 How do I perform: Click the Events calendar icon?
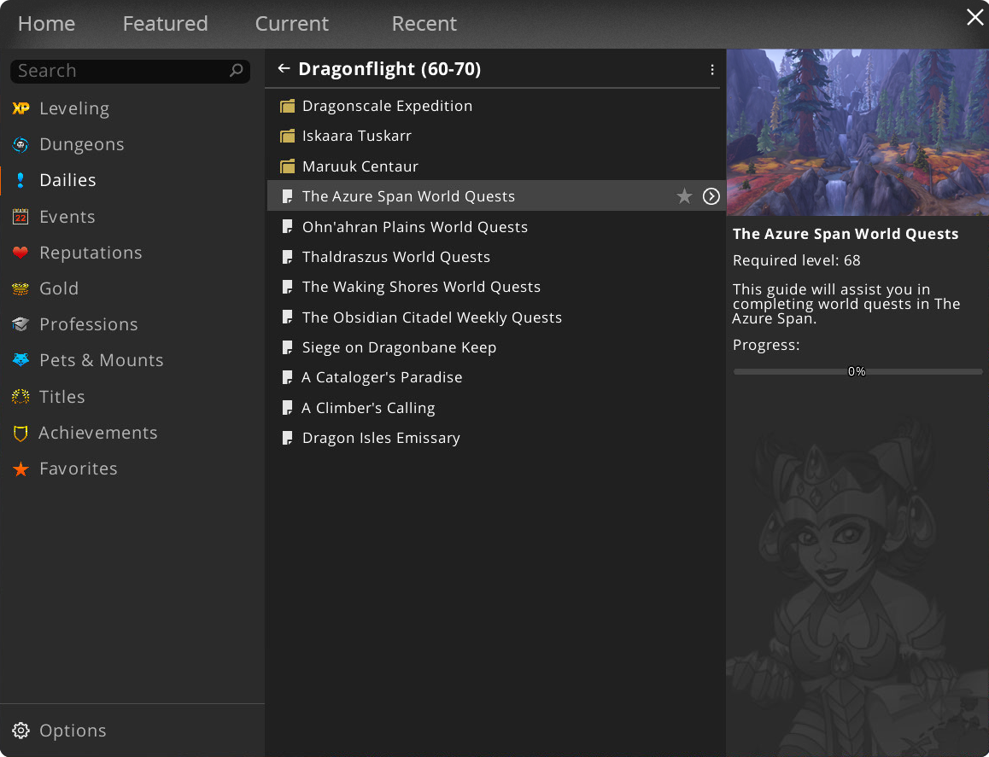coord(20,217)
